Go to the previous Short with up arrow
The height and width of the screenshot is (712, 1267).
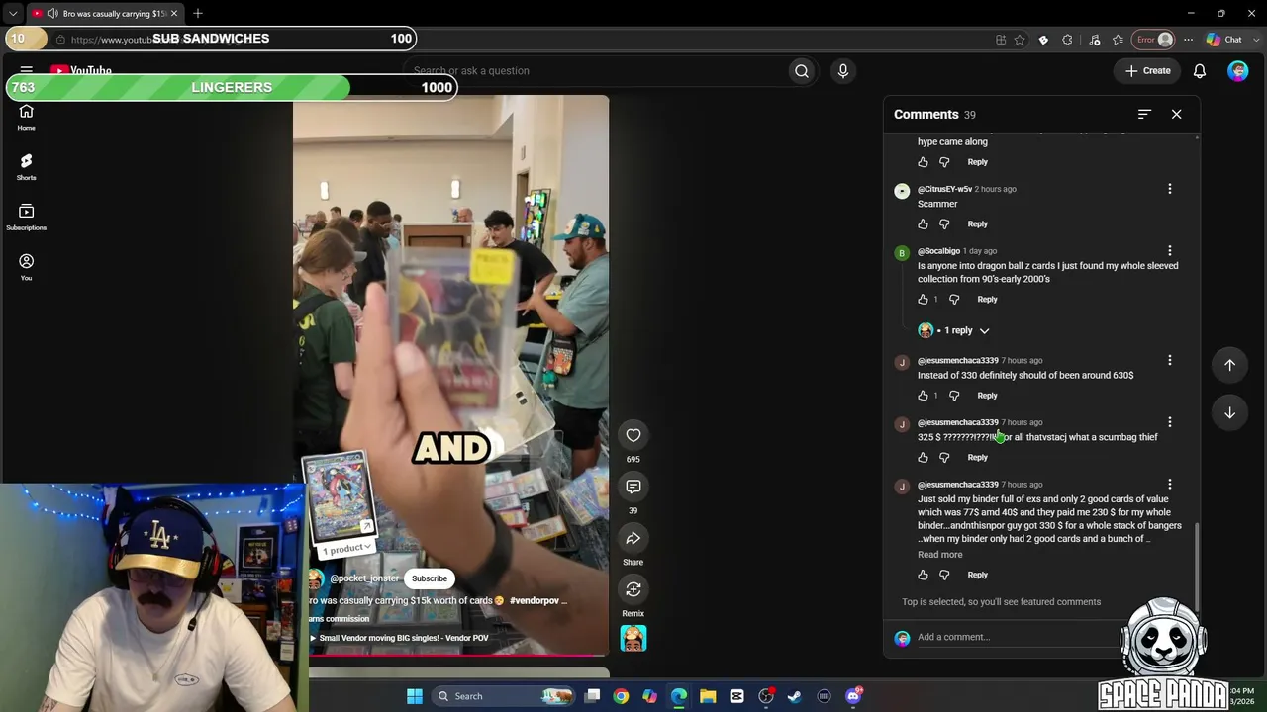coord(1230,365)
